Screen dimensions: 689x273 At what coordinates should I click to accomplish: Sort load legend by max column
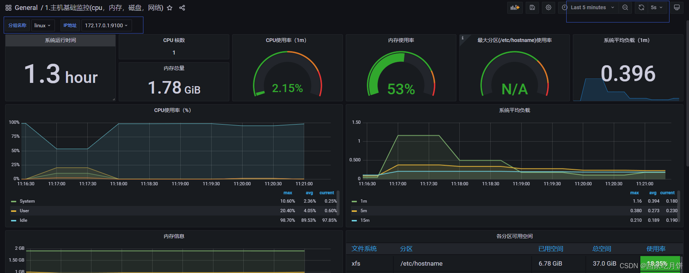tap(634, 193)
